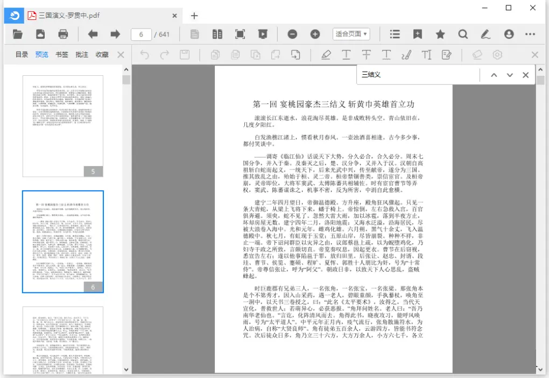Click the app home logo icon

pos(14,16)
